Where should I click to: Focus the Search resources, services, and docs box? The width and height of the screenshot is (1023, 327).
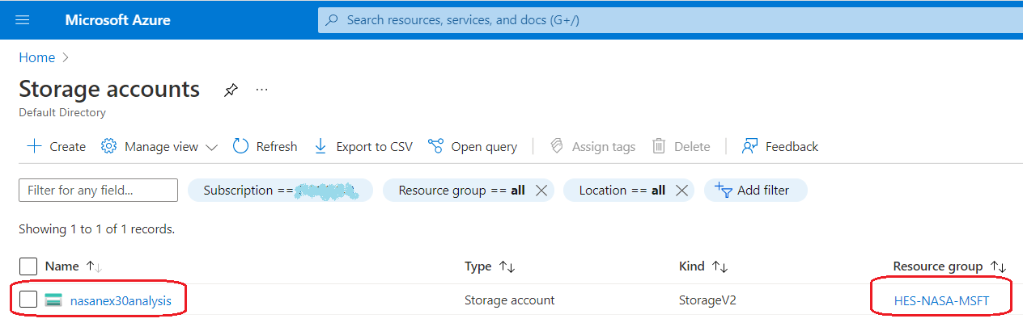tap(670, 20)
